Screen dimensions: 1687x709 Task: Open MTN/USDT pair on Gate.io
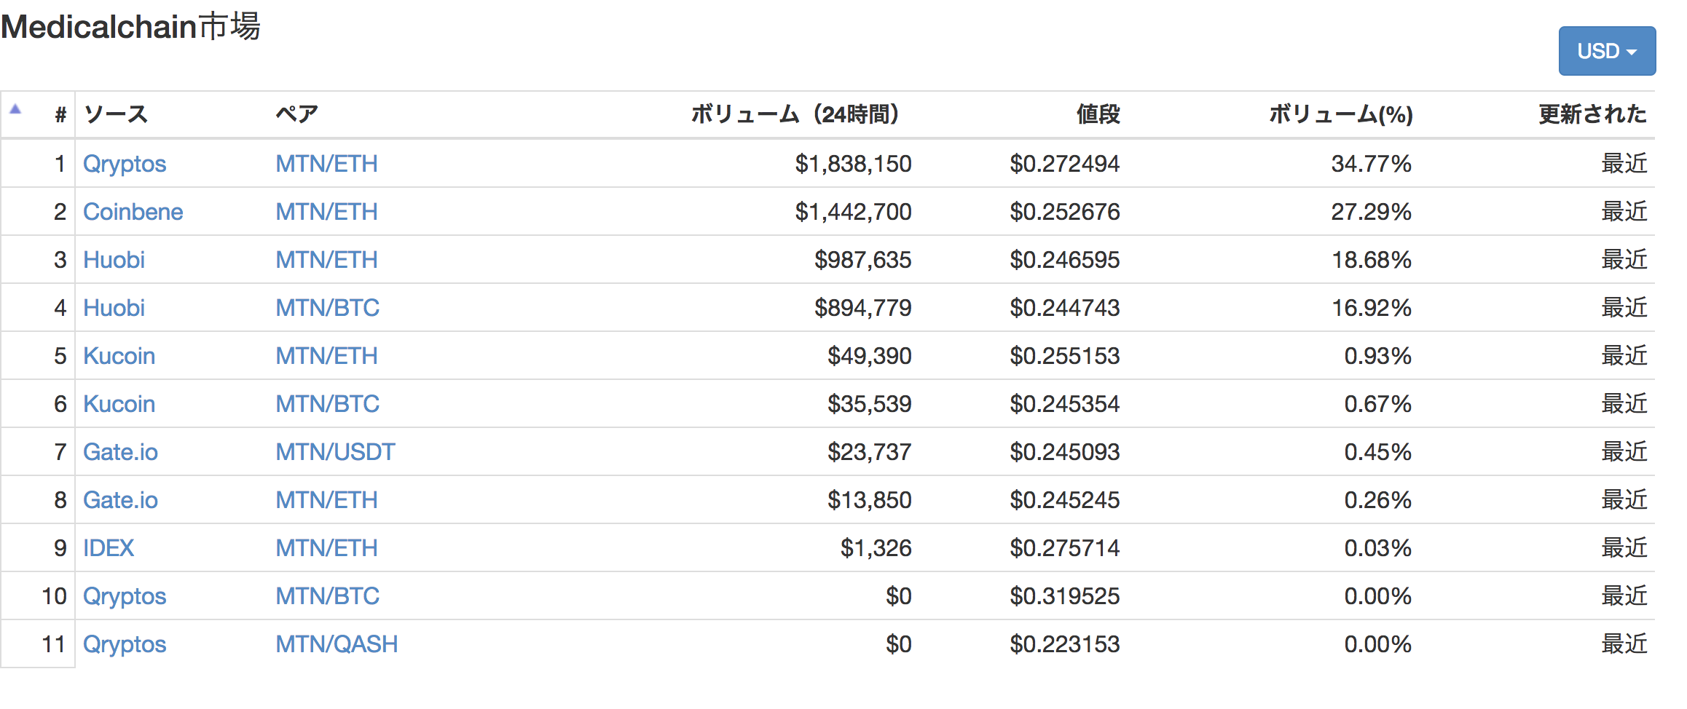tap(336, 452)
